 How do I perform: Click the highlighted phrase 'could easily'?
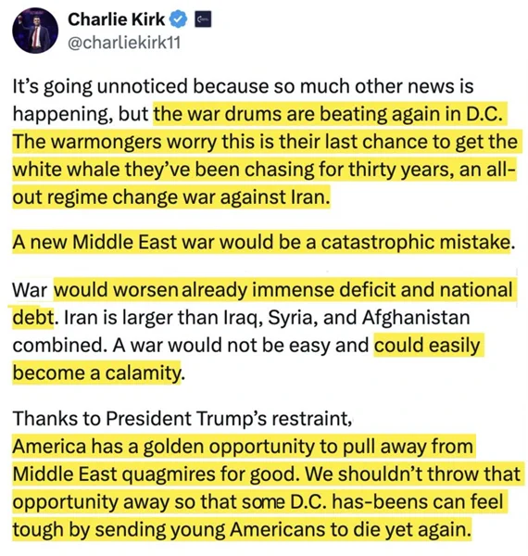(429, 345)
